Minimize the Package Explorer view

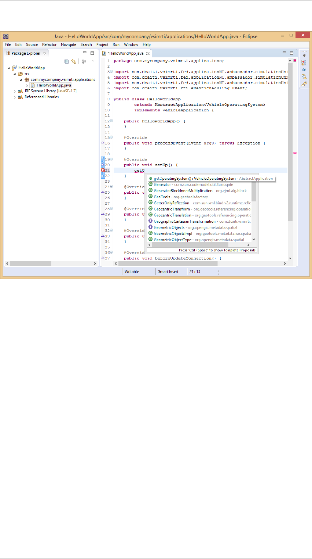point(84,53)
